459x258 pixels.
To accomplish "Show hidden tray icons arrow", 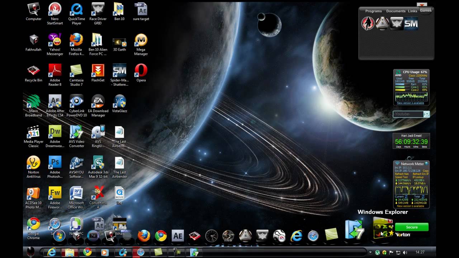I will click(371, 253).
